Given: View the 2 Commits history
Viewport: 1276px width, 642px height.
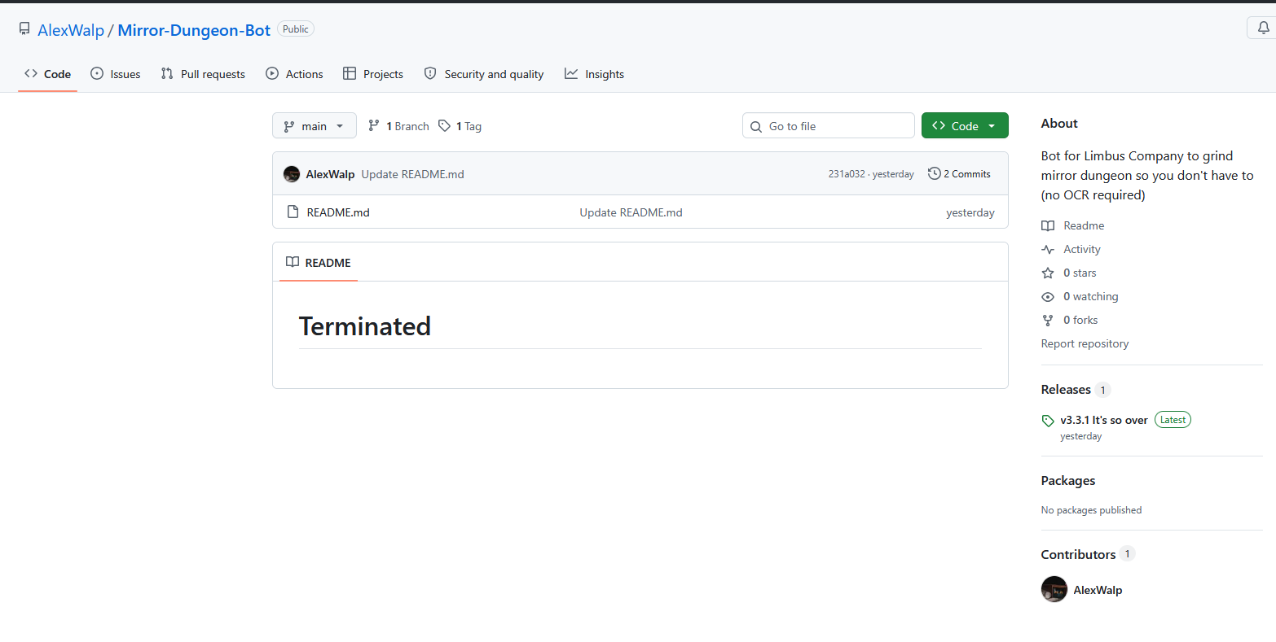Looking at the screenshot, I should coord(959,174).
